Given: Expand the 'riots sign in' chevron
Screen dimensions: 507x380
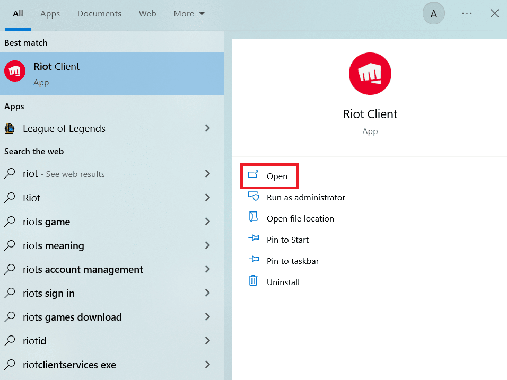Looking at the screenshot, I should [207, 293].
